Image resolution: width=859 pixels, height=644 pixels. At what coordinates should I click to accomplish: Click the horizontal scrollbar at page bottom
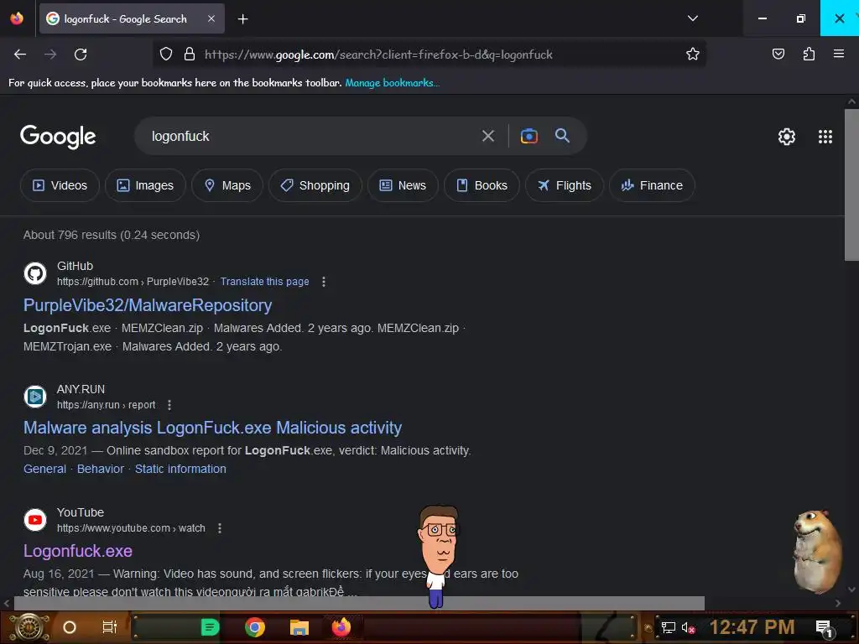(x=359, y=603)
